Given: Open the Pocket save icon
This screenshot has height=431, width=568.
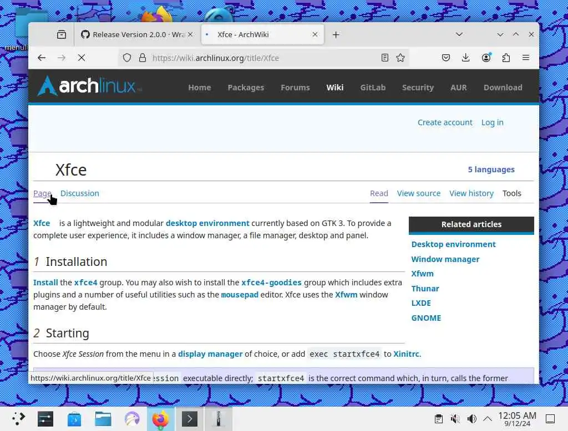Looking at the screenshot, I should [446, 58].
